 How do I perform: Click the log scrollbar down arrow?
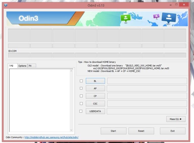tap(71, 130)
